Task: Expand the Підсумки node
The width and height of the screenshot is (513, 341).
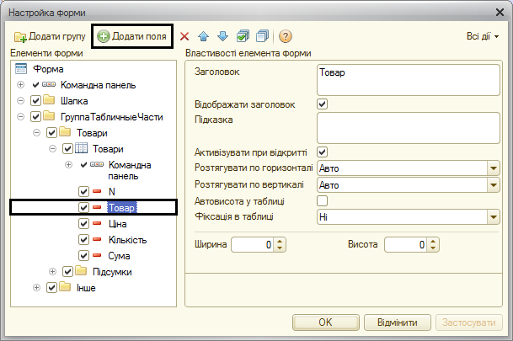Action: coord(52,271)
